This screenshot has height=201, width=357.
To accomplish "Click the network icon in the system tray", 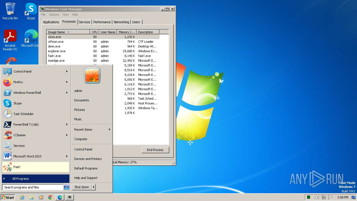I will (324, 197).
